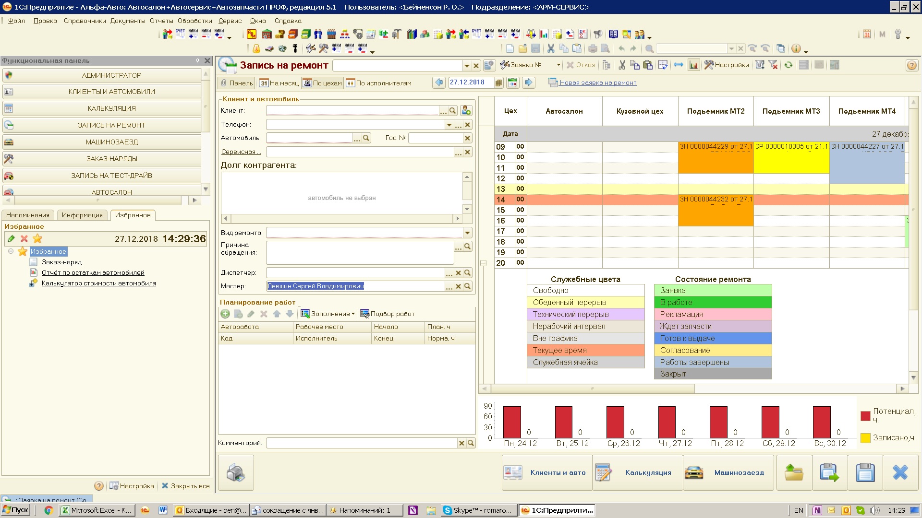Open ЗАПИСЬ НА РЕМОНТ in the functional panel
922x518 pixels.
point(102,125)
